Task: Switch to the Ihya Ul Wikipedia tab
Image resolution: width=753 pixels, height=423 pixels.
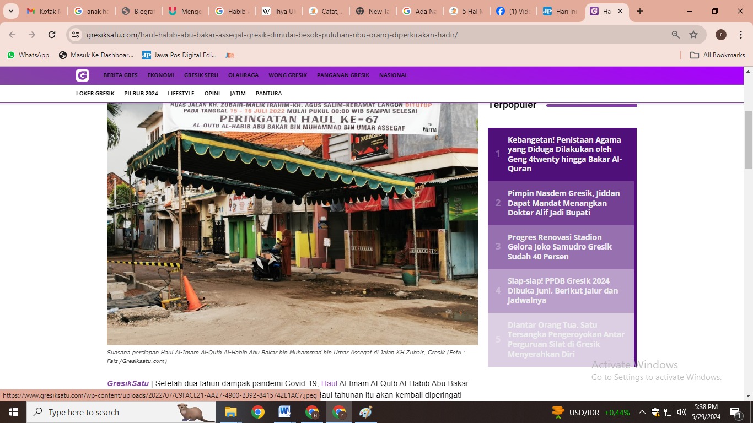Action: (279, 11)
